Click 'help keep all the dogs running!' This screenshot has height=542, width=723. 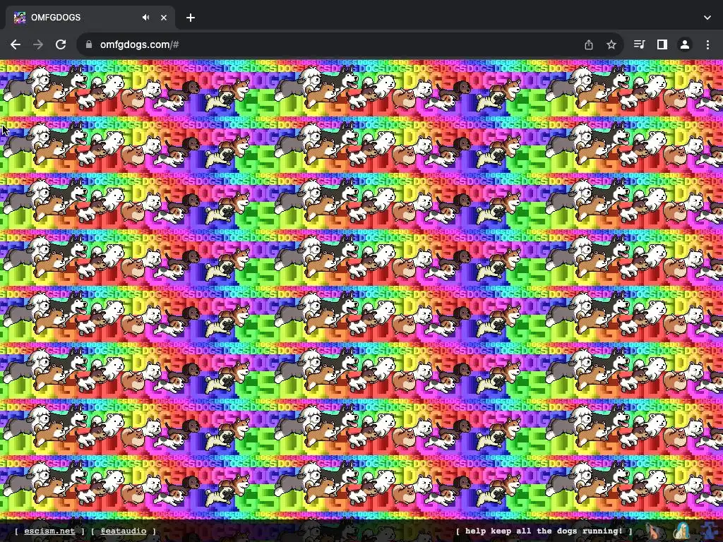(544, 531)
